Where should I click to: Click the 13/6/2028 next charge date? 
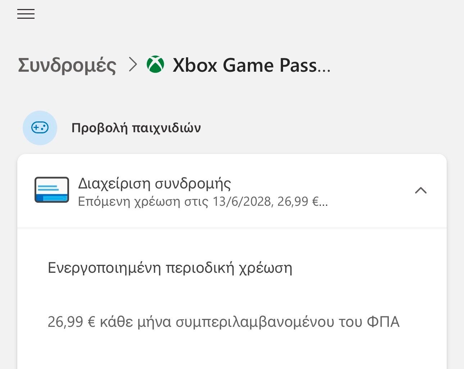point(242,201)
